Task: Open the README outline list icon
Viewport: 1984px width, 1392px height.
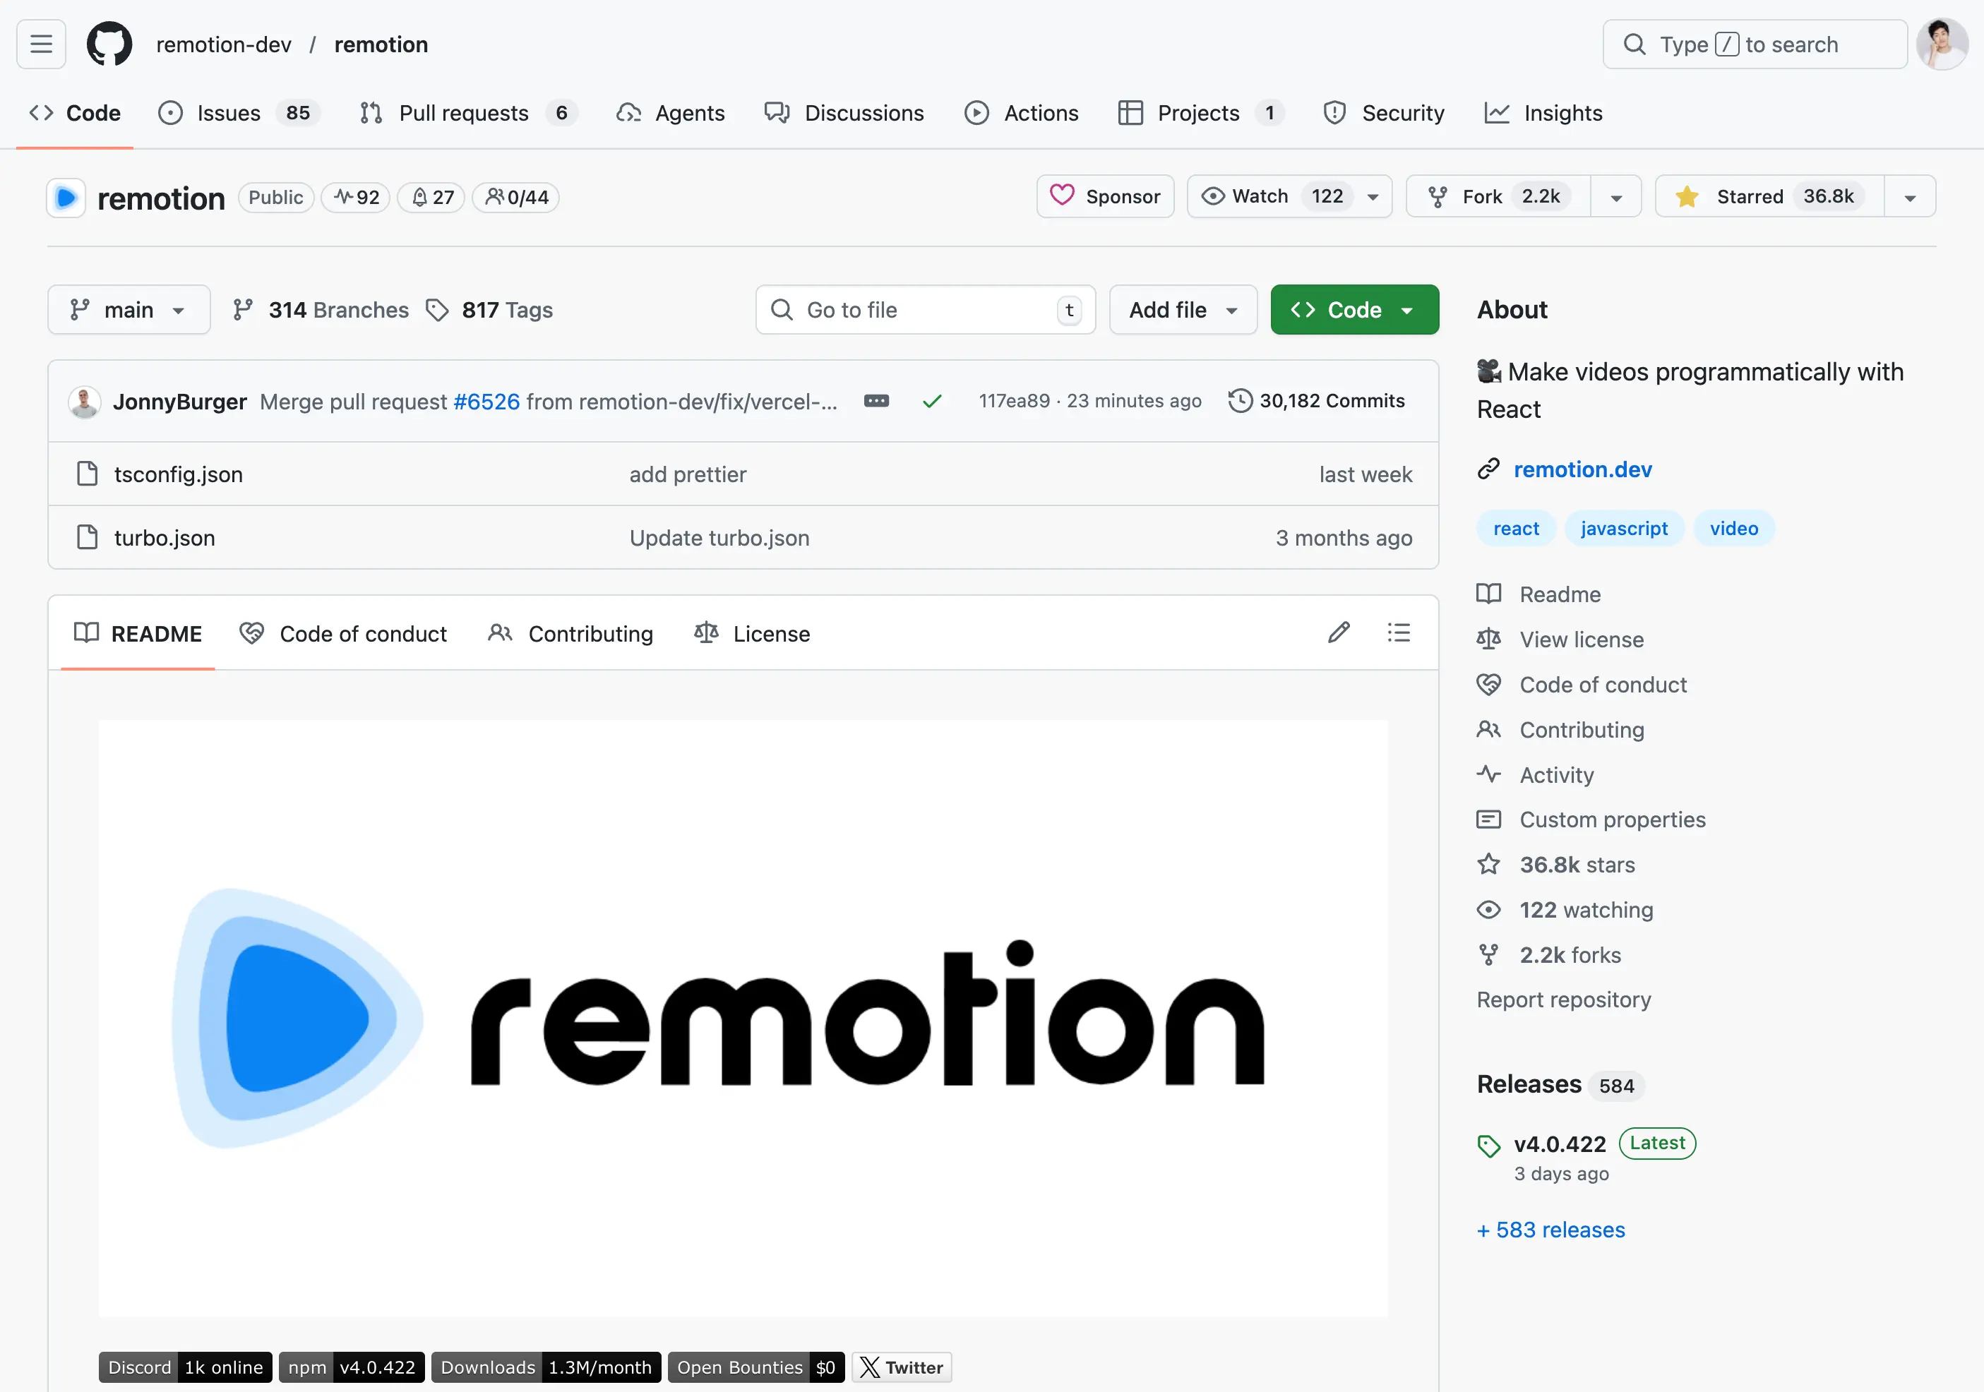Action: [x=1398, y=632]
